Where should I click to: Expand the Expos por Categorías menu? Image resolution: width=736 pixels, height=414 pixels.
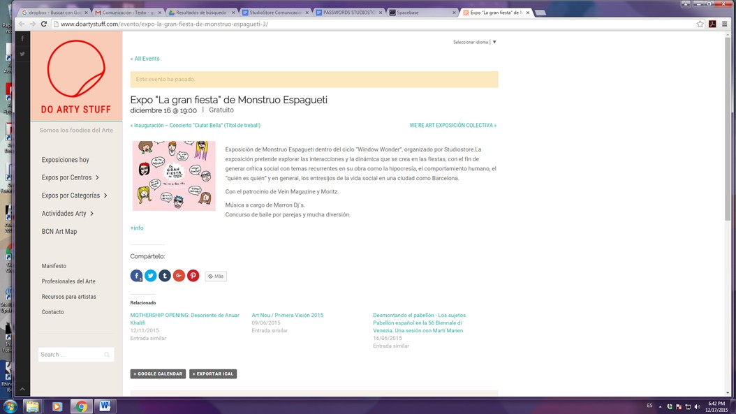(x=74, y=195)
